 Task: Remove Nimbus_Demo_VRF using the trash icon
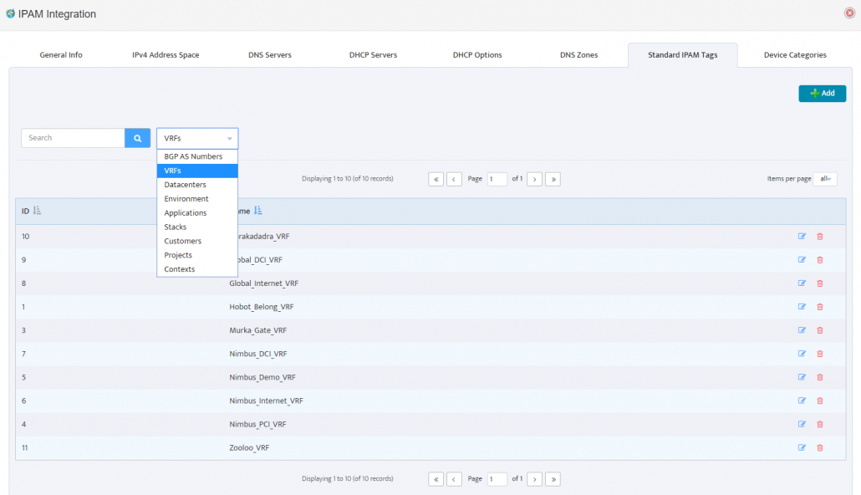[x=819, y=377]
